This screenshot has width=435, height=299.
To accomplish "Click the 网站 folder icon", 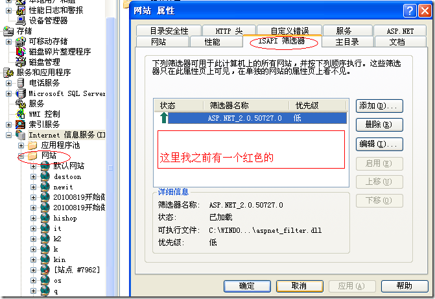I will [32, 156].
